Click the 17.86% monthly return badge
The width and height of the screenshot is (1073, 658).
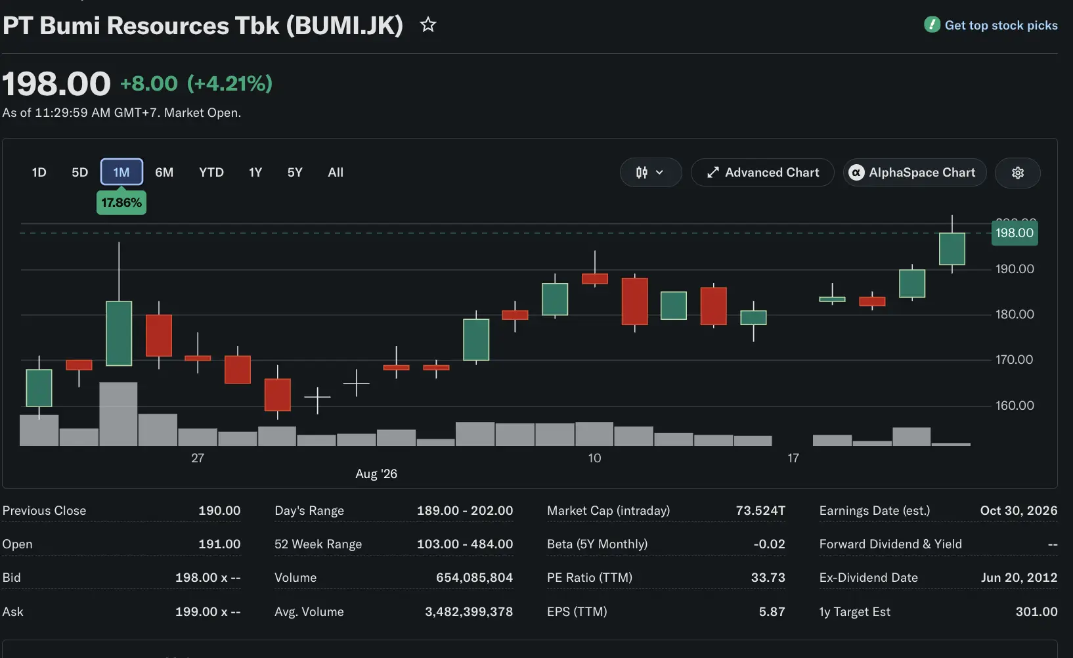(x=121, y=202)
